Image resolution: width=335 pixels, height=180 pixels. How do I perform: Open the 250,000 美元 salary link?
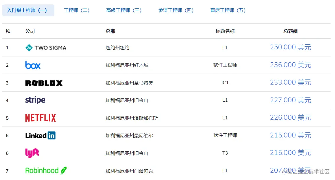(291, 47)
